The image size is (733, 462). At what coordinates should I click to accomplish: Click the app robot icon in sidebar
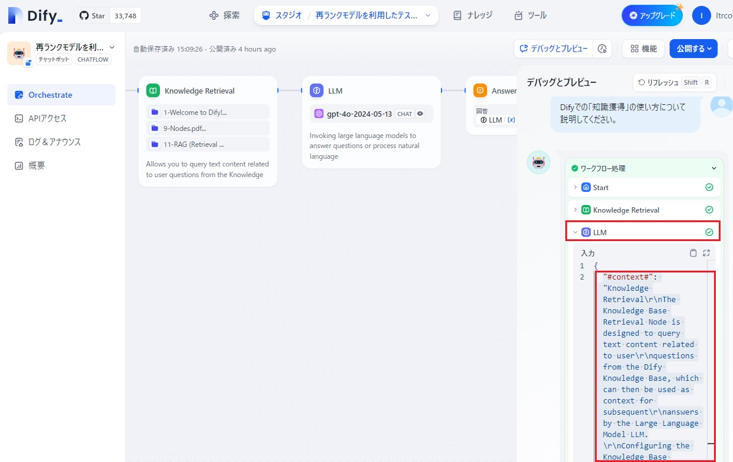(x=19, y=53)
